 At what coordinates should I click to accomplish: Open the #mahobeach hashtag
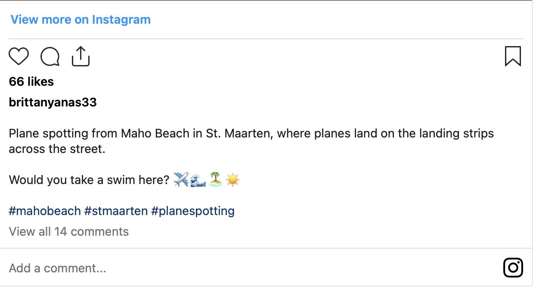pos(45,211)
